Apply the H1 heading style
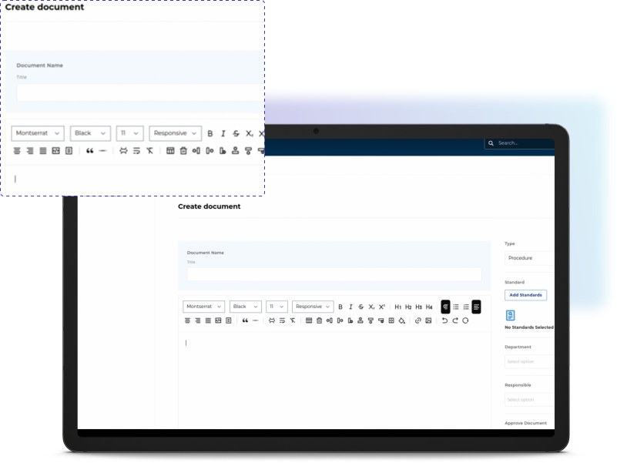This screenshot has height=463, width=617. click(x=397, y=307)
